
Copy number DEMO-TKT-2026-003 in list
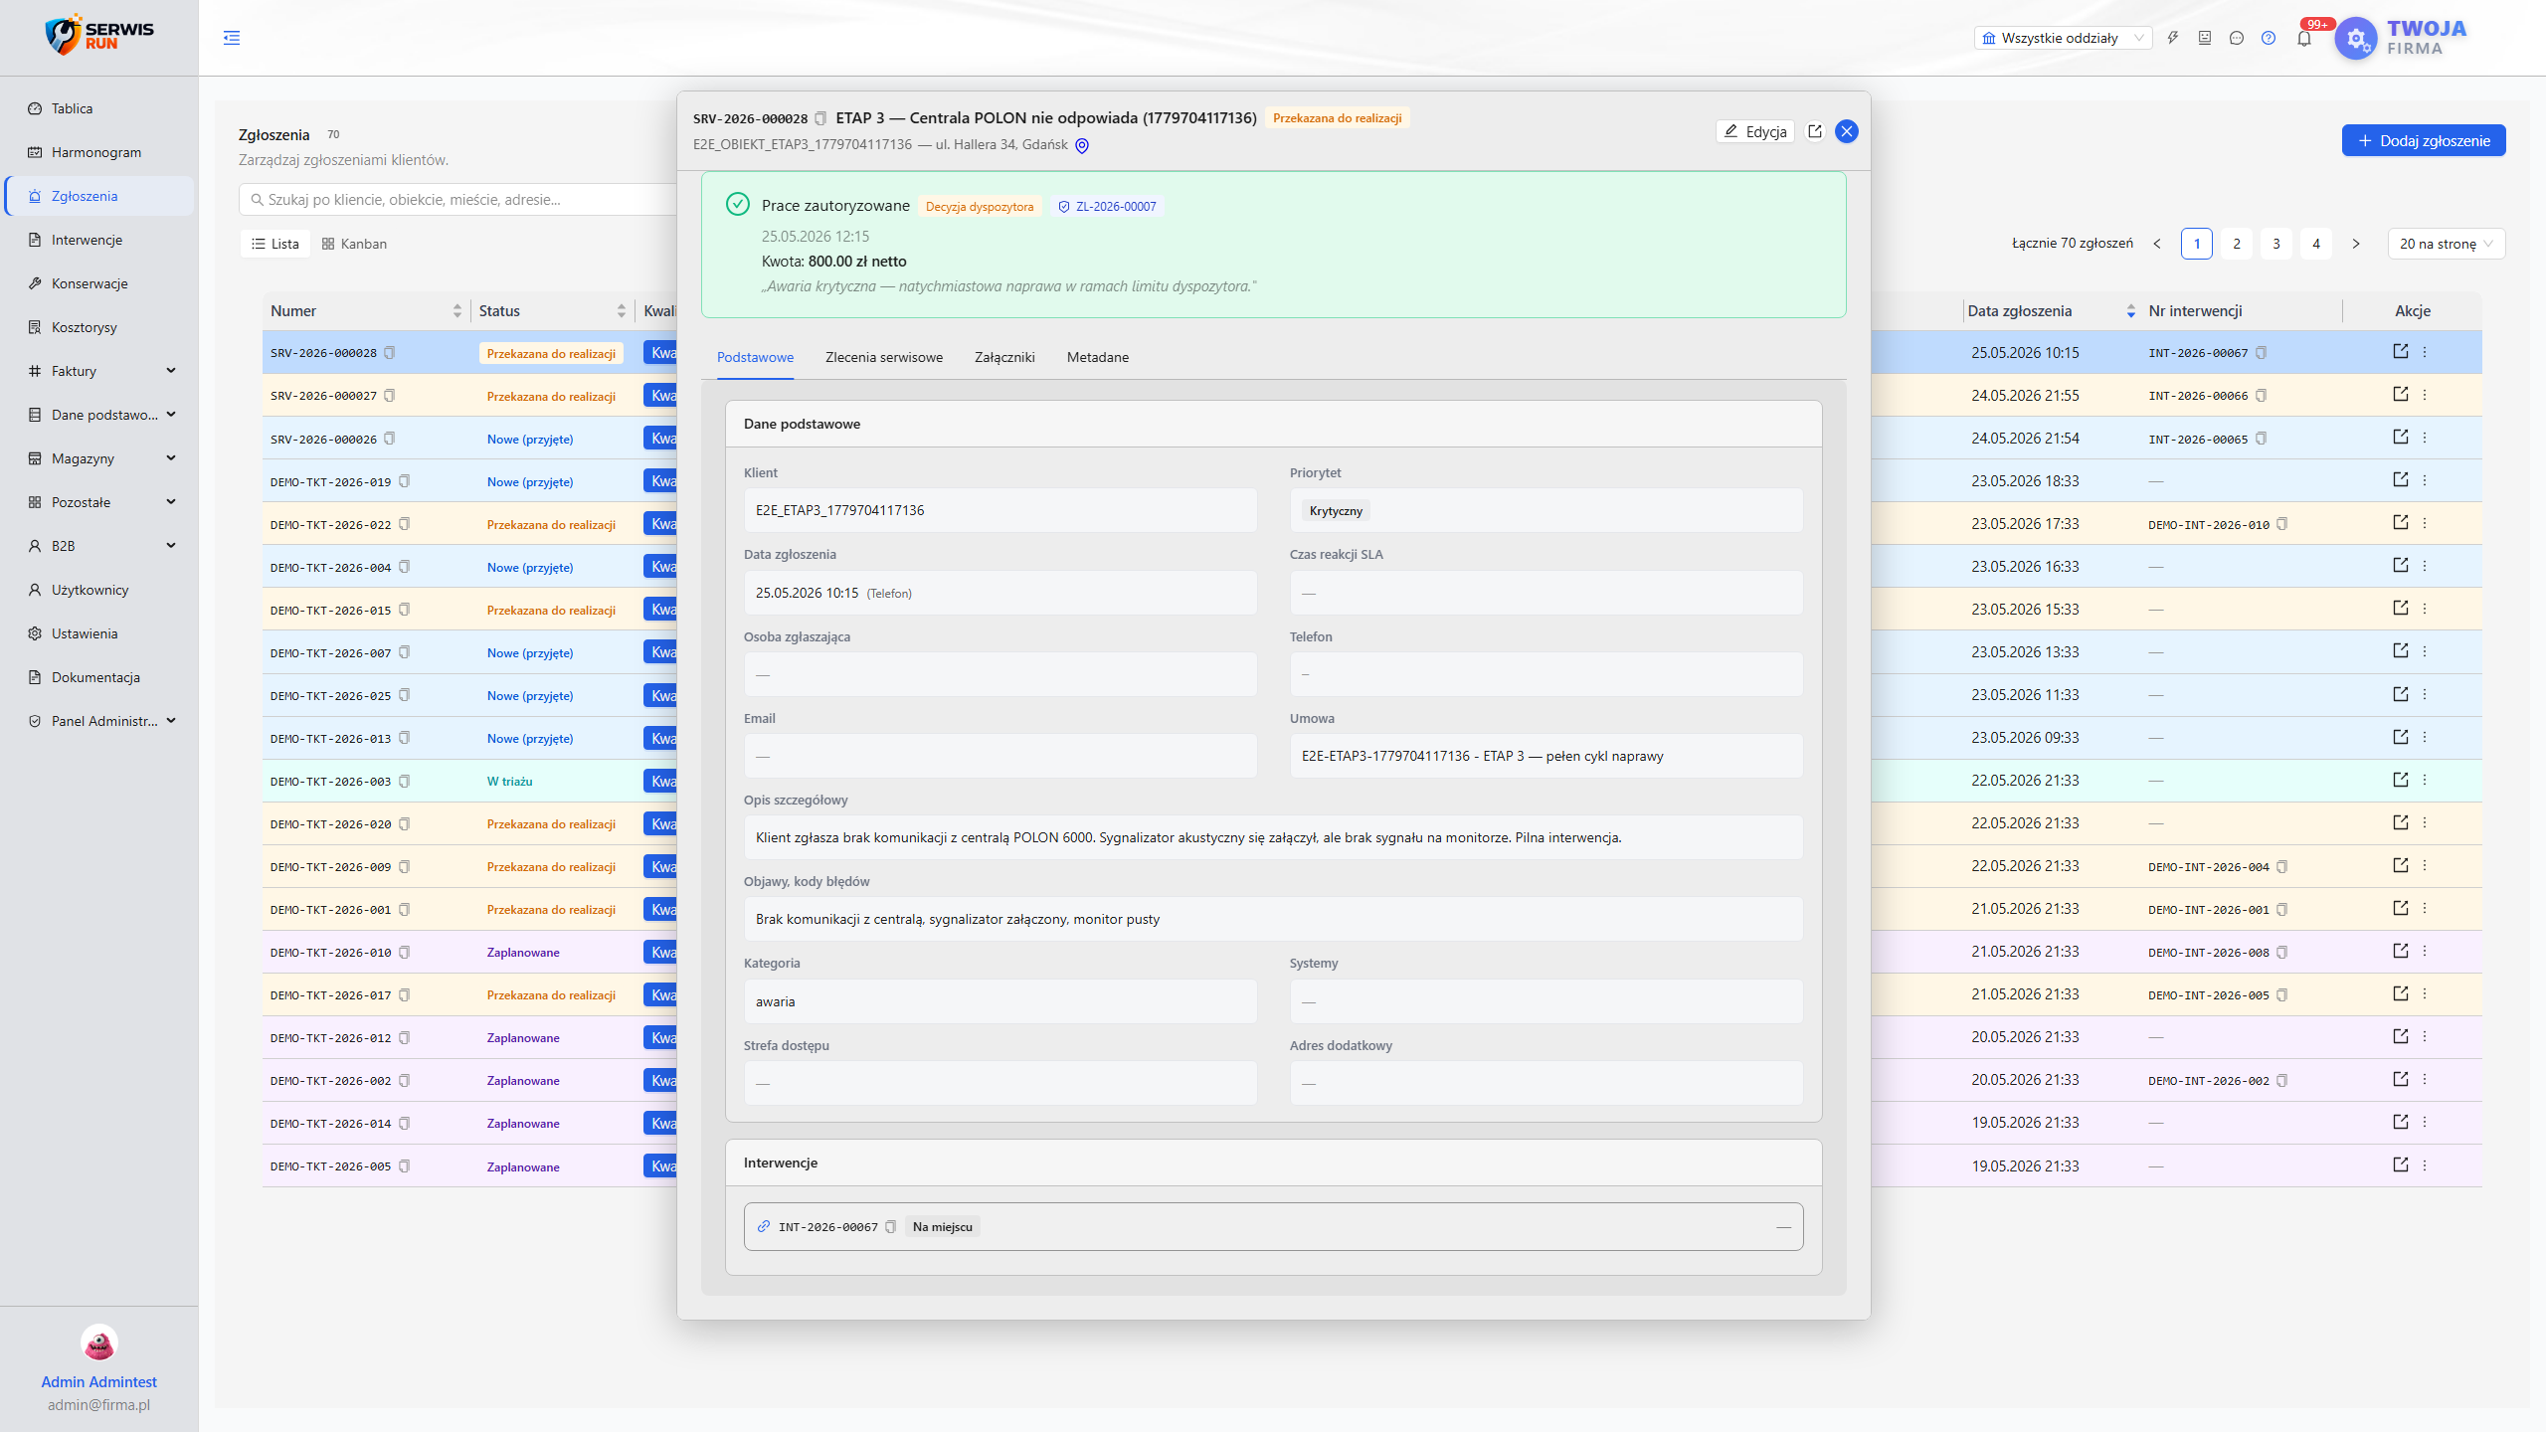[405, 782]
